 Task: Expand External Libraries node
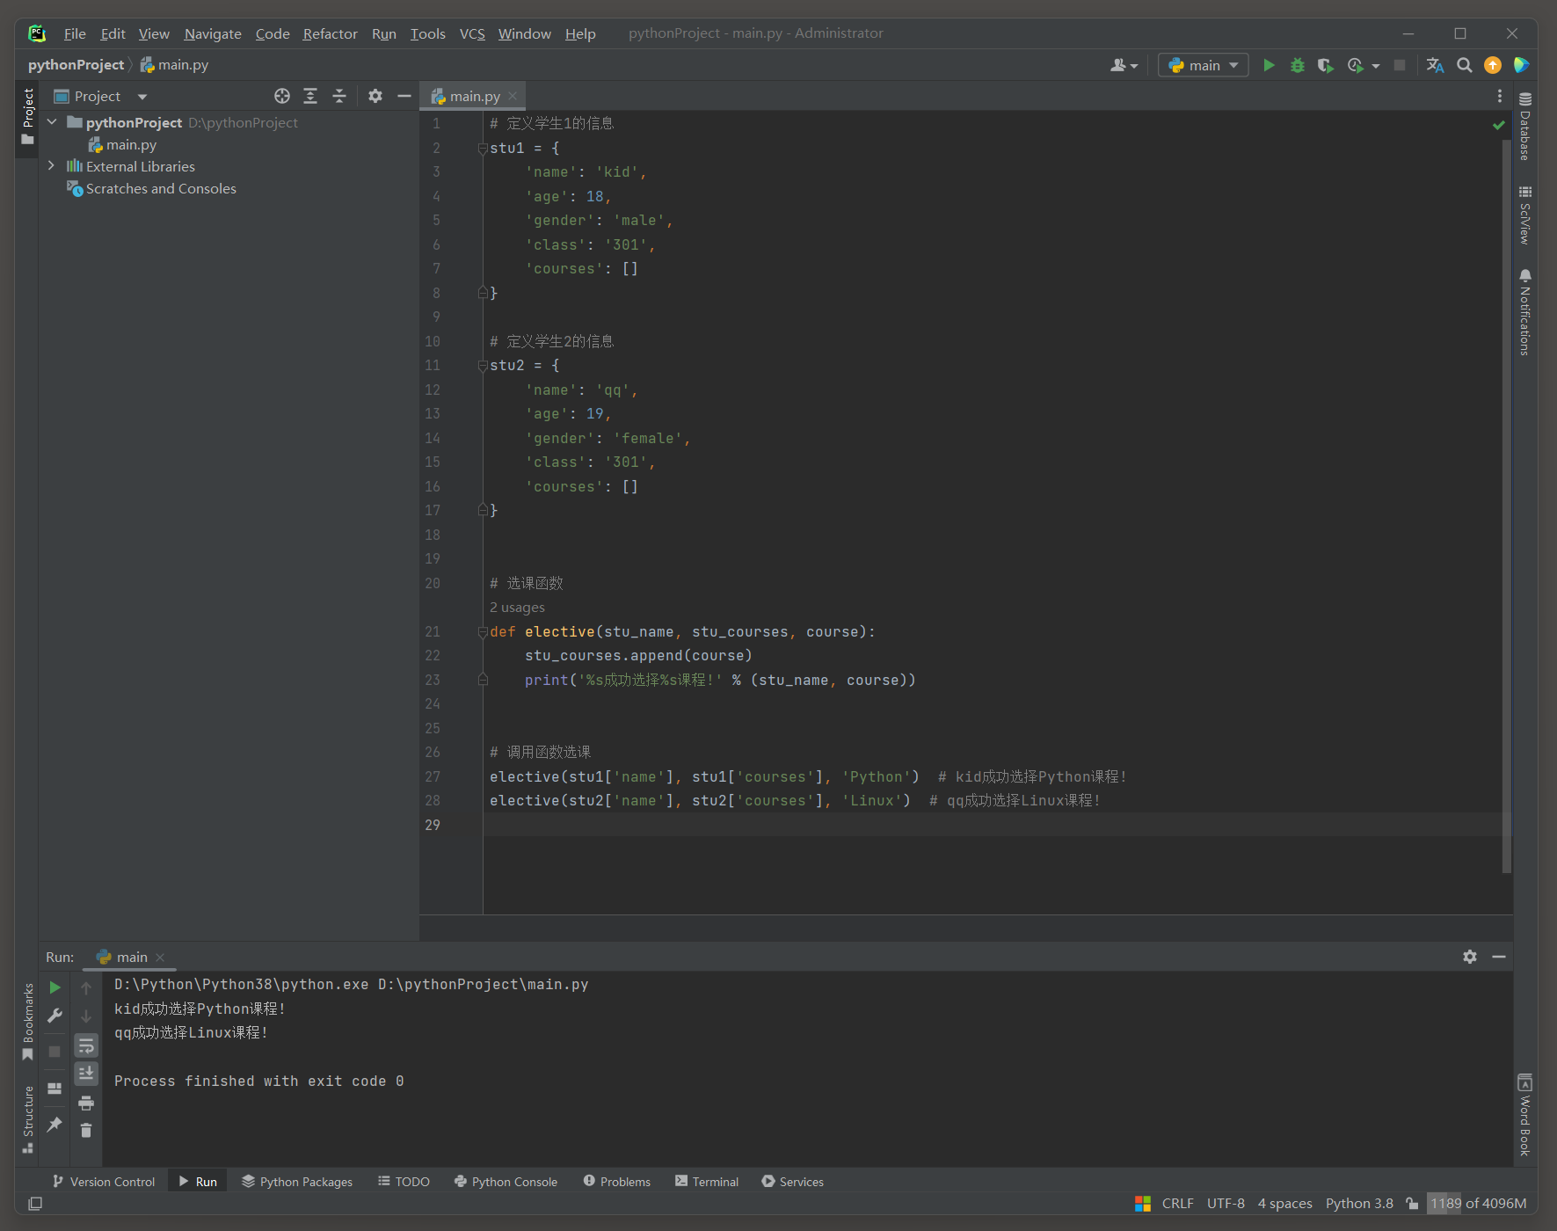click(52, 166)
